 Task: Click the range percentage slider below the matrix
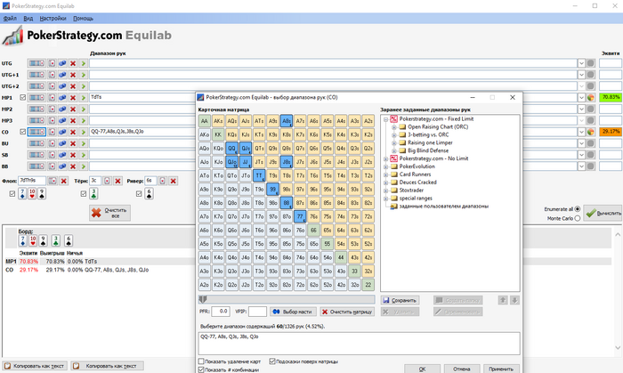click(x=287, y=299)
